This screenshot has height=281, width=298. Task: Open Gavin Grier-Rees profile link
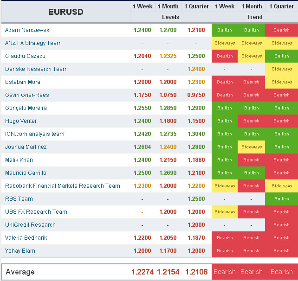27,95
